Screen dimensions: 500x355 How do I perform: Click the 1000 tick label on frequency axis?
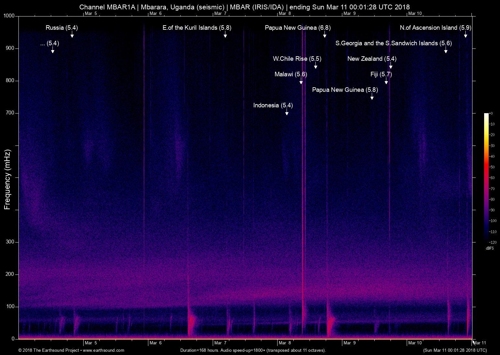click(x=9, y=16)
